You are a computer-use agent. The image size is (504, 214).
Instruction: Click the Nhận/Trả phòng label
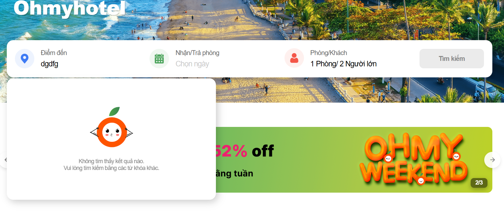pos(197,53)
